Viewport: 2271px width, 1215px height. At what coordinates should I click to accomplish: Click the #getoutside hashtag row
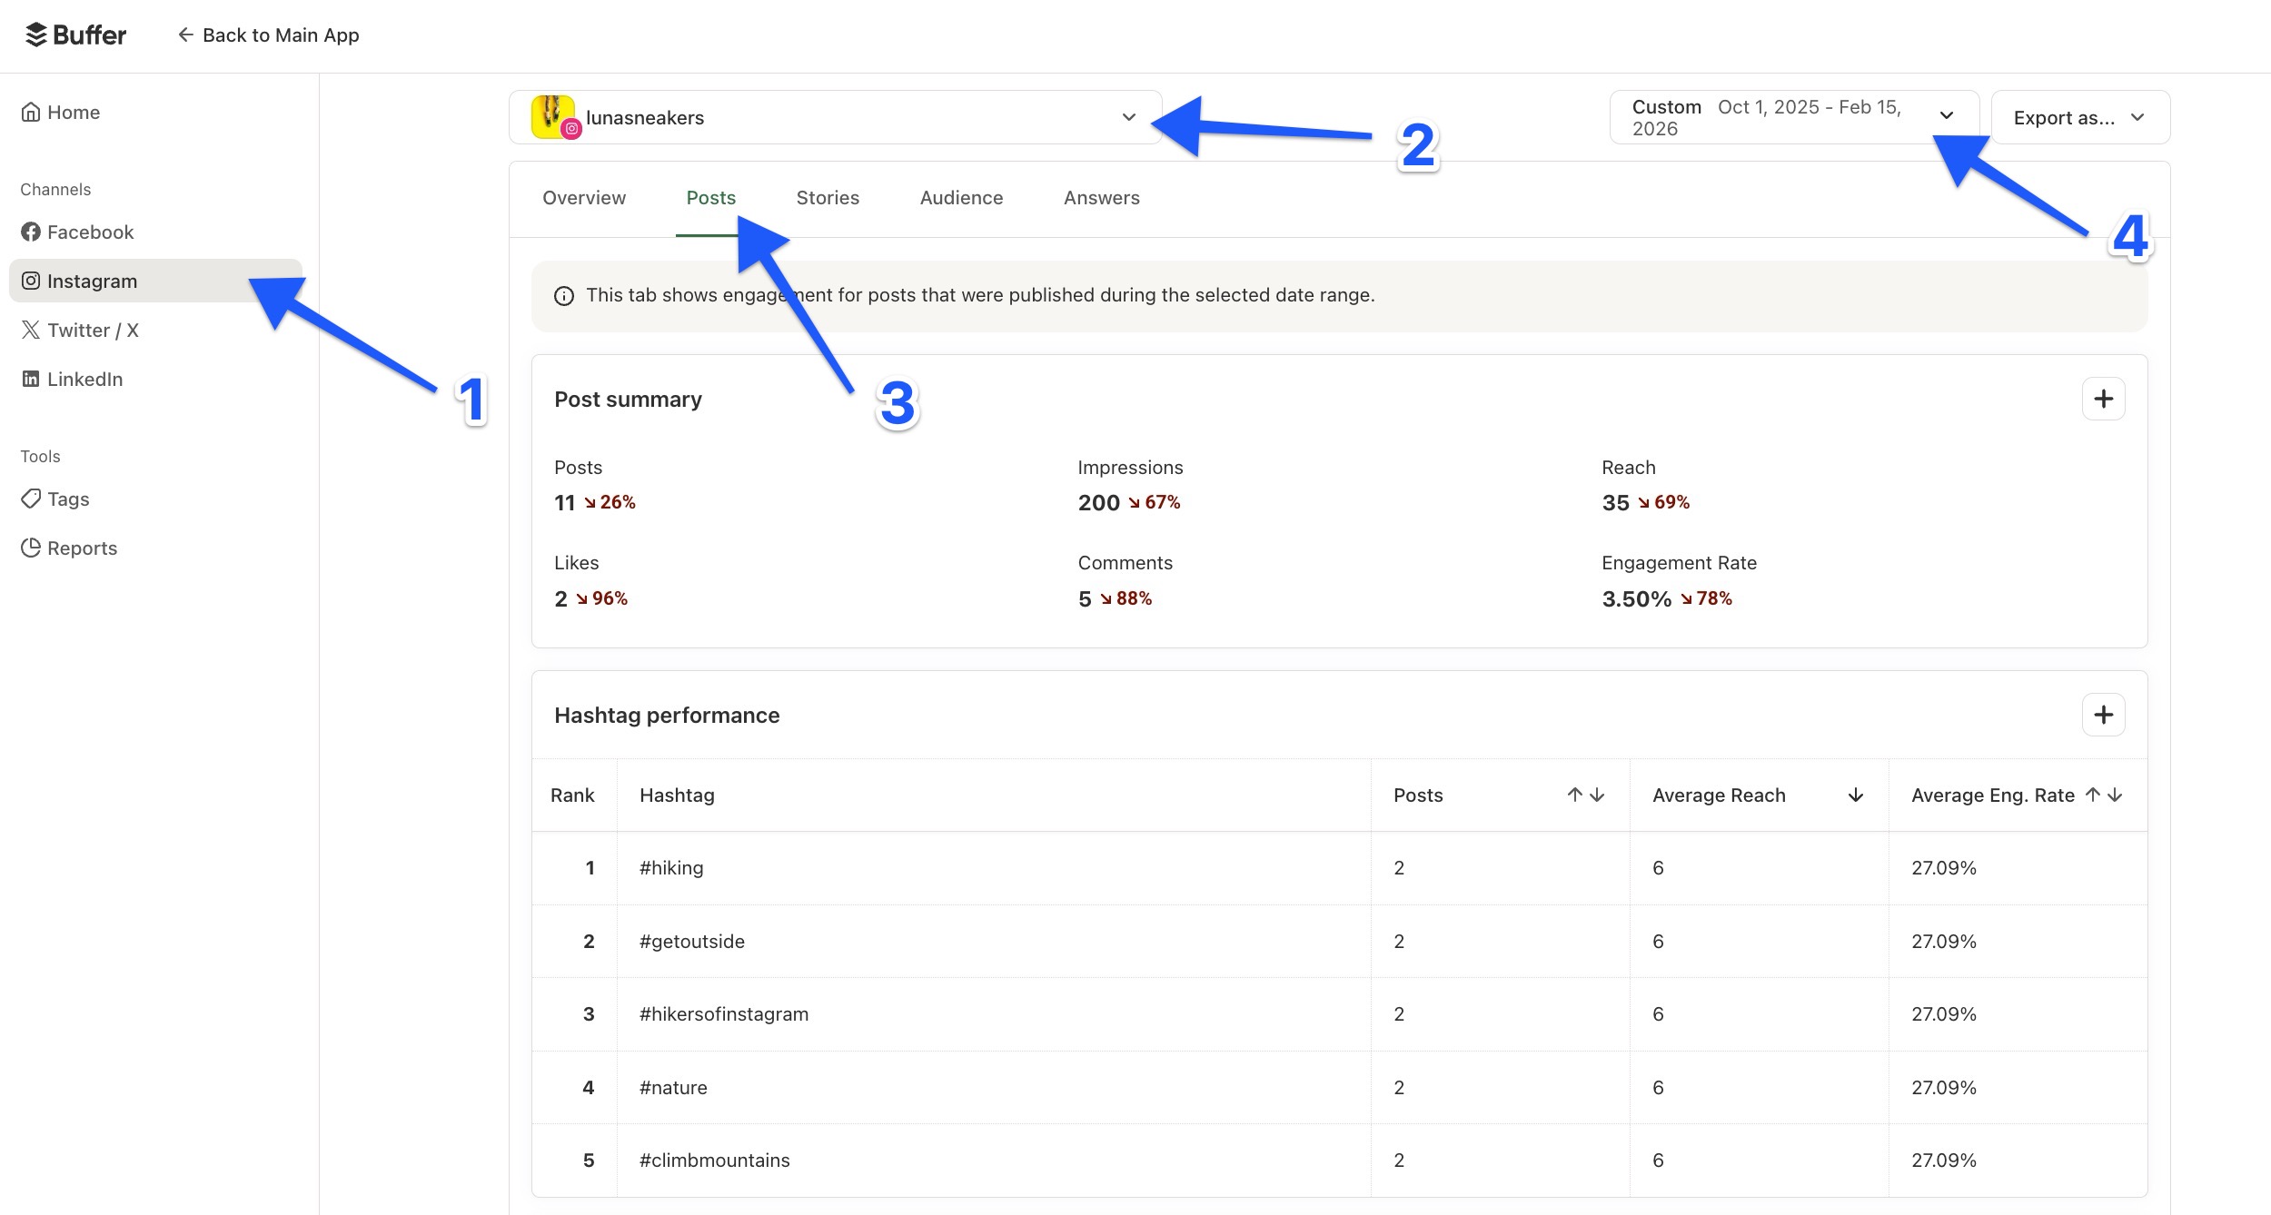(x=1339, y=941)
